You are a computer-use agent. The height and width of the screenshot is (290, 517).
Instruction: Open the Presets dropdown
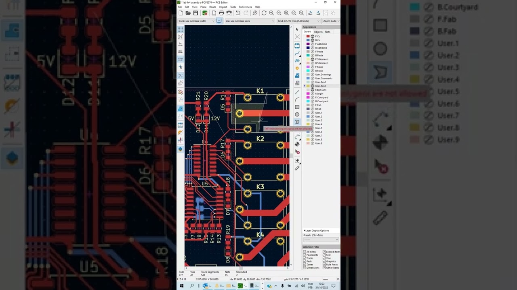tap(321, 240)
